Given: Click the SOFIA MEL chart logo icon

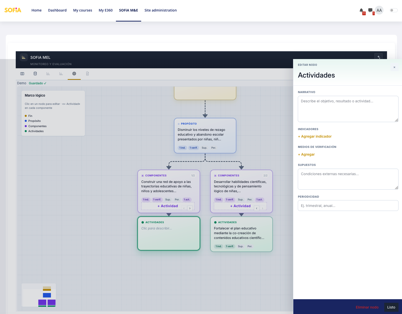Looking at the screenshot, I should 24,57.
